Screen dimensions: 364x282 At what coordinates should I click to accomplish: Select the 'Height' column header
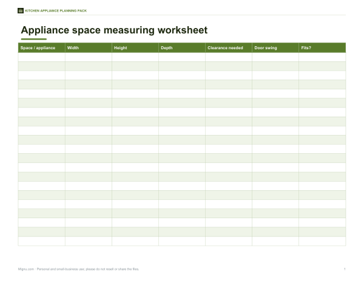click(x=135, y=47)
